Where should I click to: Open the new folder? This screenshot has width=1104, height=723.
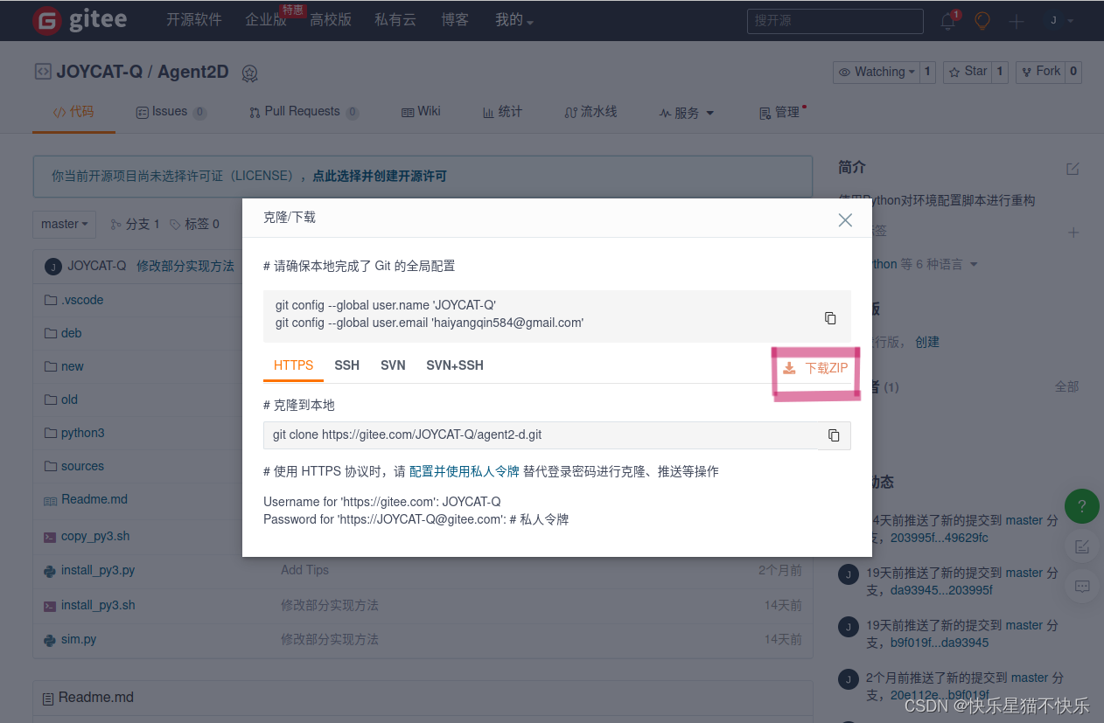[73, 366]
